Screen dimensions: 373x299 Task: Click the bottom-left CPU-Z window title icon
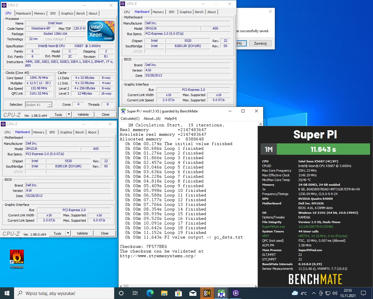point(3,124)
